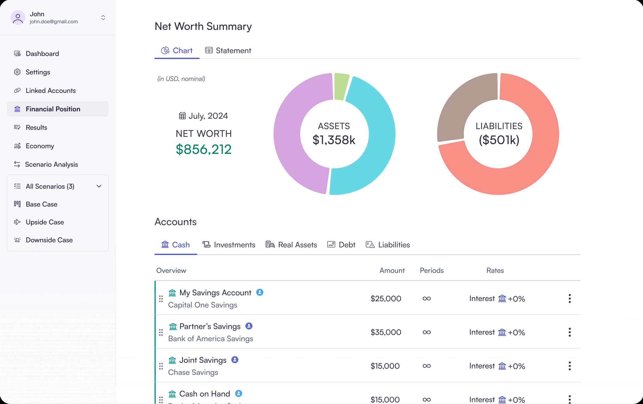Screen dimensions: 643x404
Task: Click the drag handle for Joint Savings
Action: point(161,366)
